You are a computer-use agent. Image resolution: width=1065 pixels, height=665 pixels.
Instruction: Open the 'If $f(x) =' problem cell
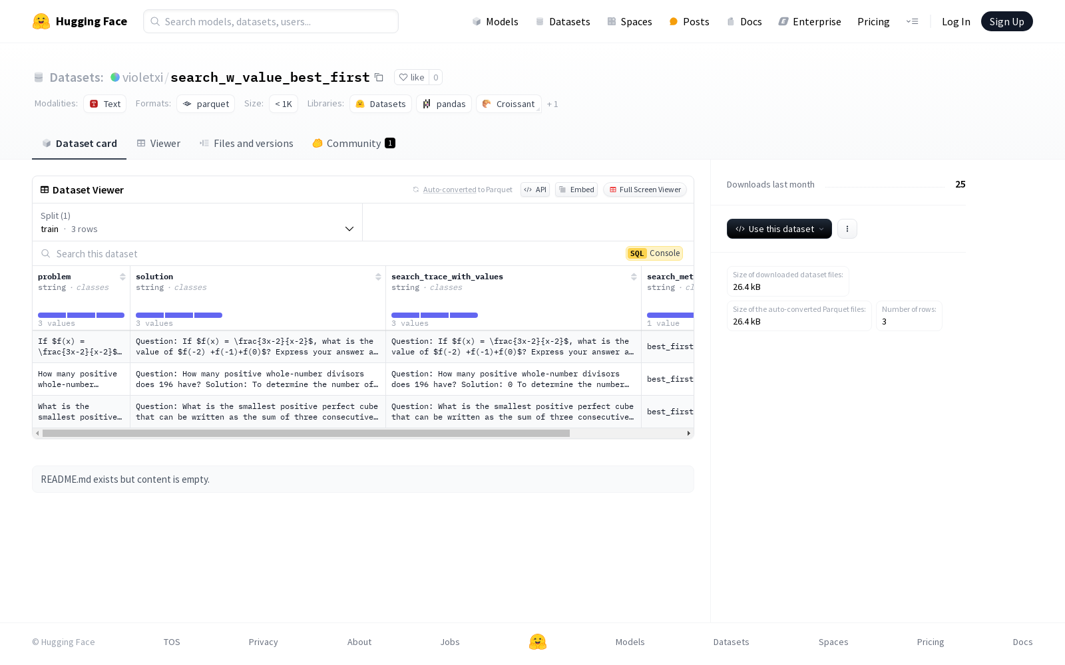[81, 346]
